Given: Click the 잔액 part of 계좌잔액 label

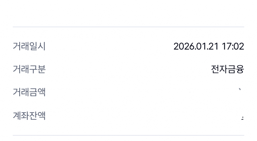Looking at the screenshot, I should click(x=37, y=116).
